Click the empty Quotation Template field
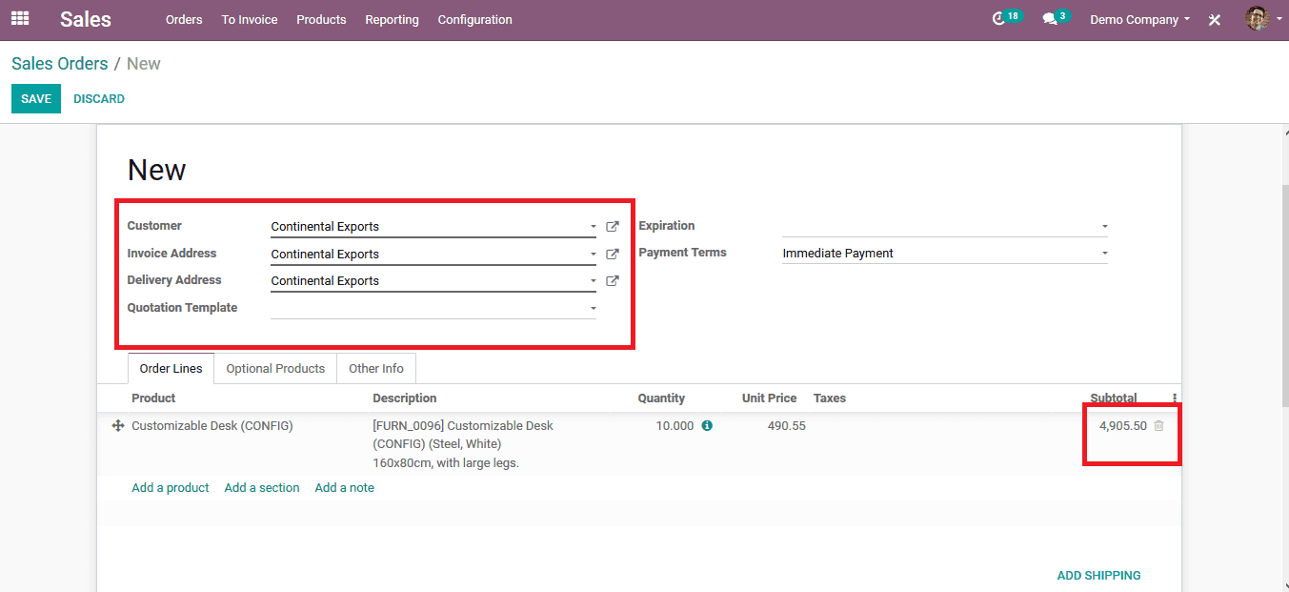1289x592 pixels. click(x=433, y=308)
